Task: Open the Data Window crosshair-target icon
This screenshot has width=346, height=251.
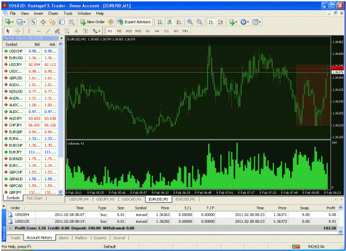Action: click(x=43, y=22)
